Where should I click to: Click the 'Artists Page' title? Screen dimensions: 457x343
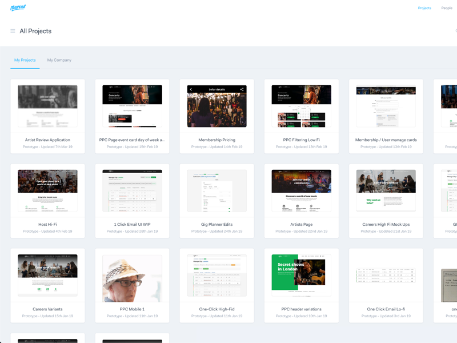click(302, 224)
